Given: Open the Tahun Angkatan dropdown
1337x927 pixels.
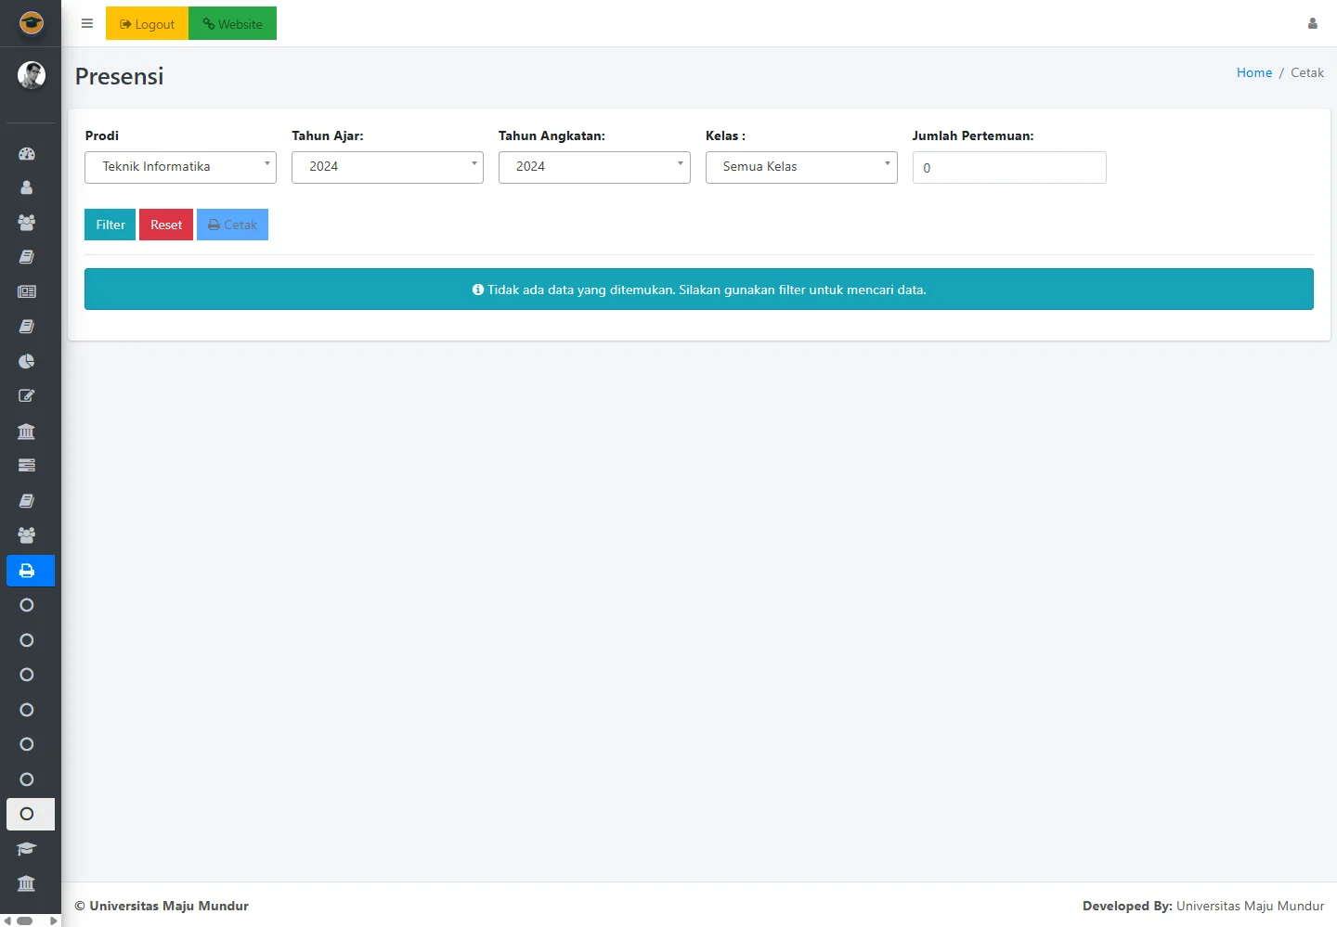Looking at the screenshot, I should point(594,167).
